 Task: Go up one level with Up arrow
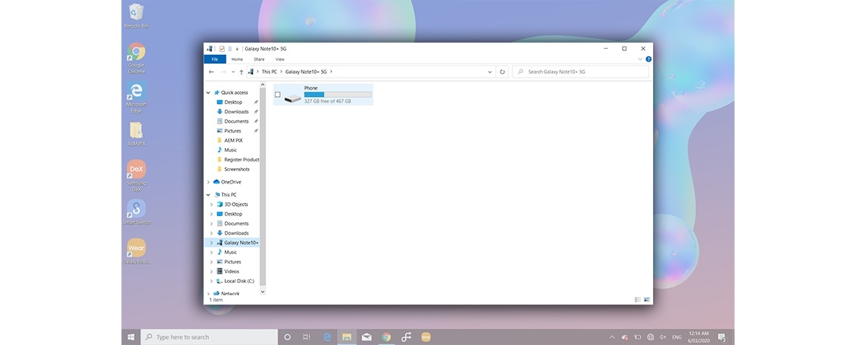241,72
